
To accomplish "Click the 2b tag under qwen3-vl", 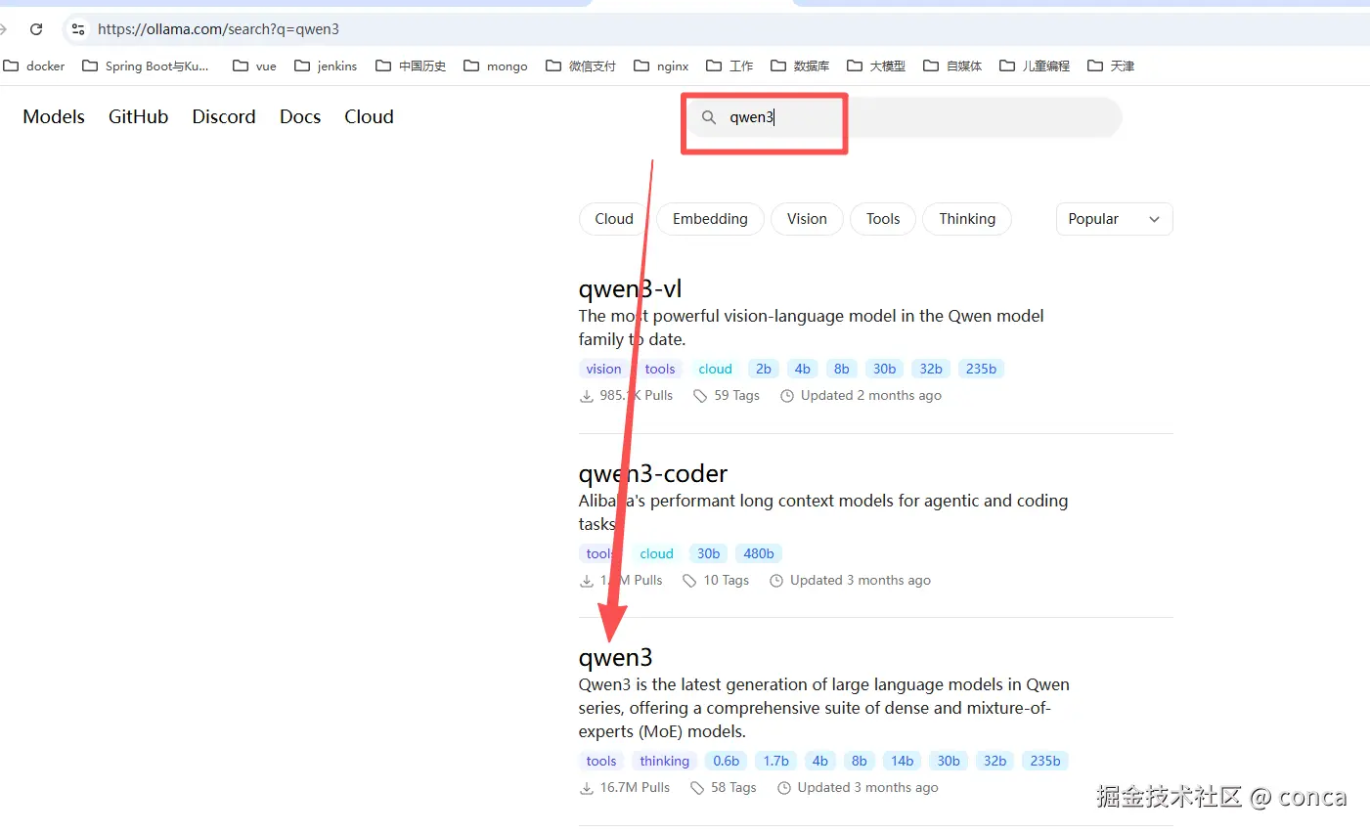I will tap(764, 369).
